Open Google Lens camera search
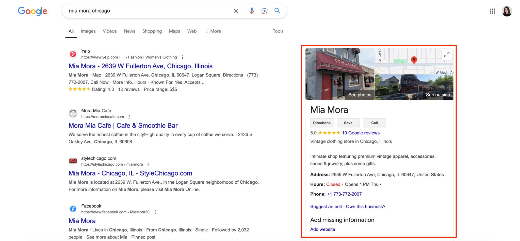The height and width of the screenshot is (241, 520). (x=264, y=11)
